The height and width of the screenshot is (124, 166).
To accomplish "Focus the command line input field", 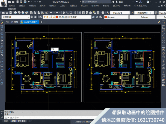I will [x=53, y=118].
